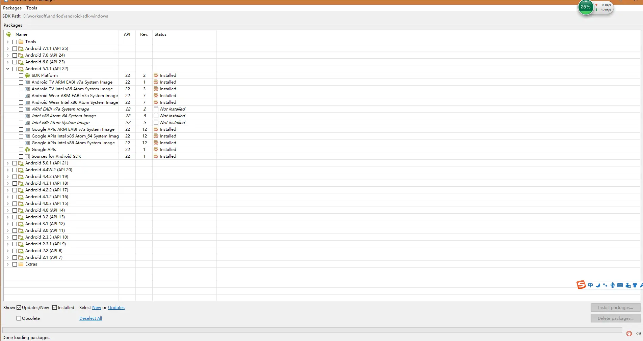Expand Android 6.0 (API 23) node
643x341 pixels.
click(x=8, y=62)
